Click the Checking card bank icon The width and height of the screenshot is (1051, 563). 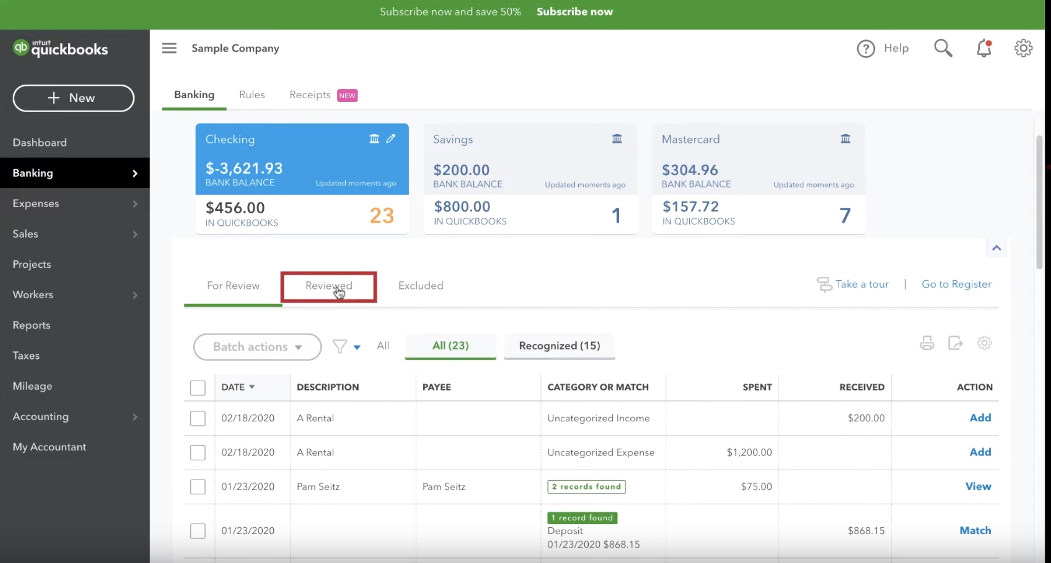click(x=374, y=139)
